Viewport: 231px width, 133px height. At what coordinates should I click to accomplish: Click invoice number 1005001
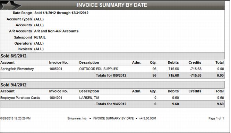[x=56, y=69]
